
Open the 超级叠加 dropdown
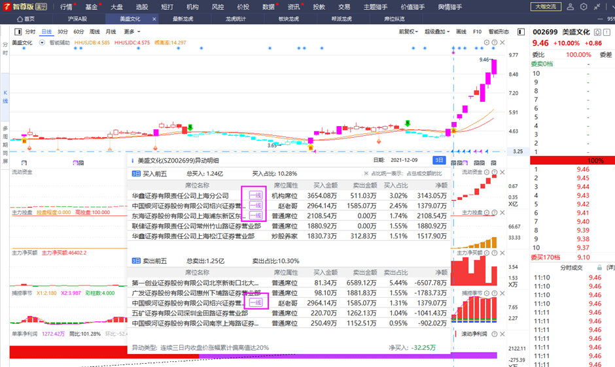[x=437, y=32]
